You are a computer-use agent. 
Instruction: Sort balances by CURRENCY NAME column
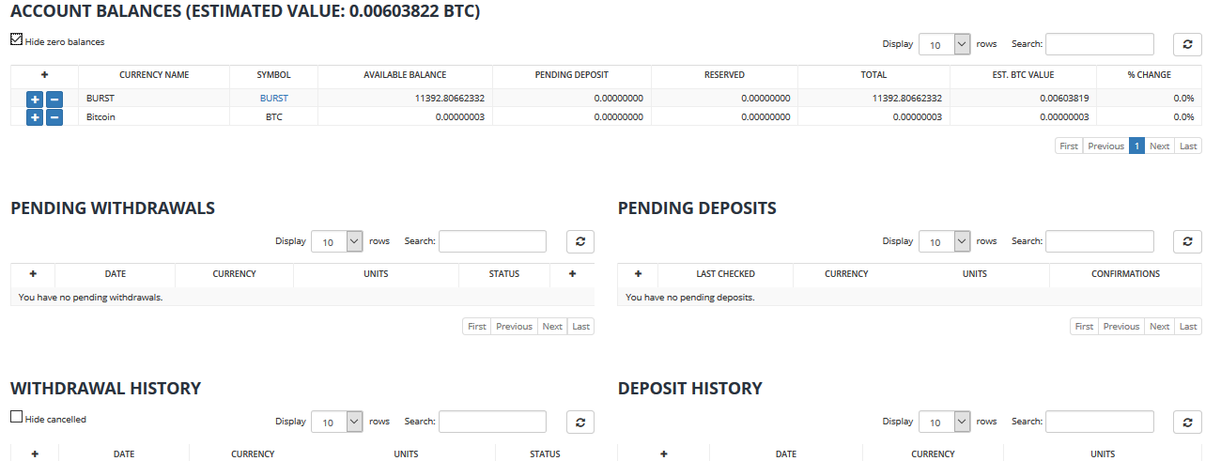154,75
